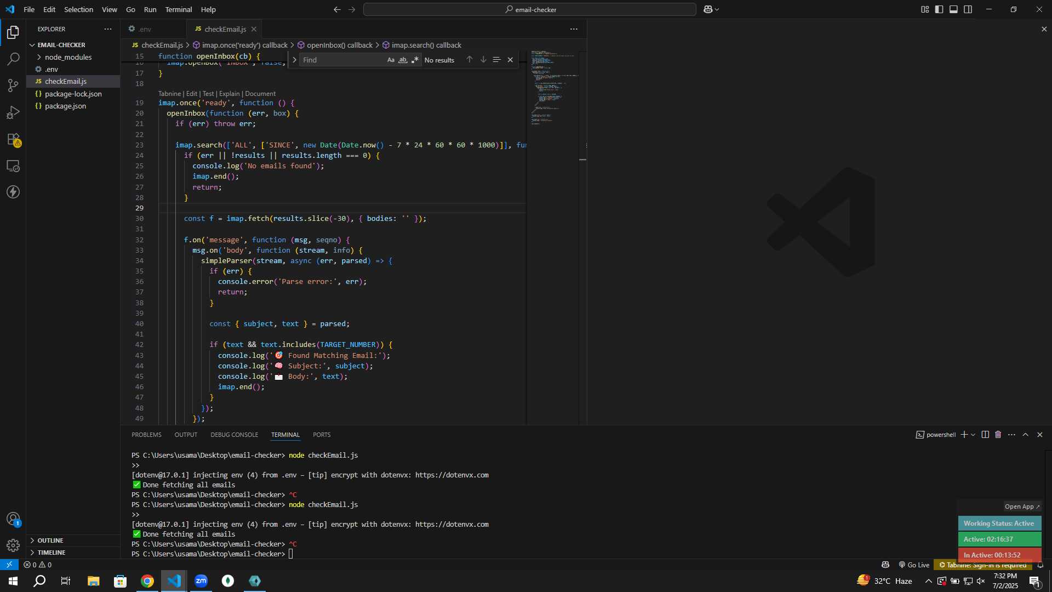Image resolution: width=1052 pixels, height=592 pixels.
Task: Switch to the PROBLEMS panel tab
Action: 146,435
